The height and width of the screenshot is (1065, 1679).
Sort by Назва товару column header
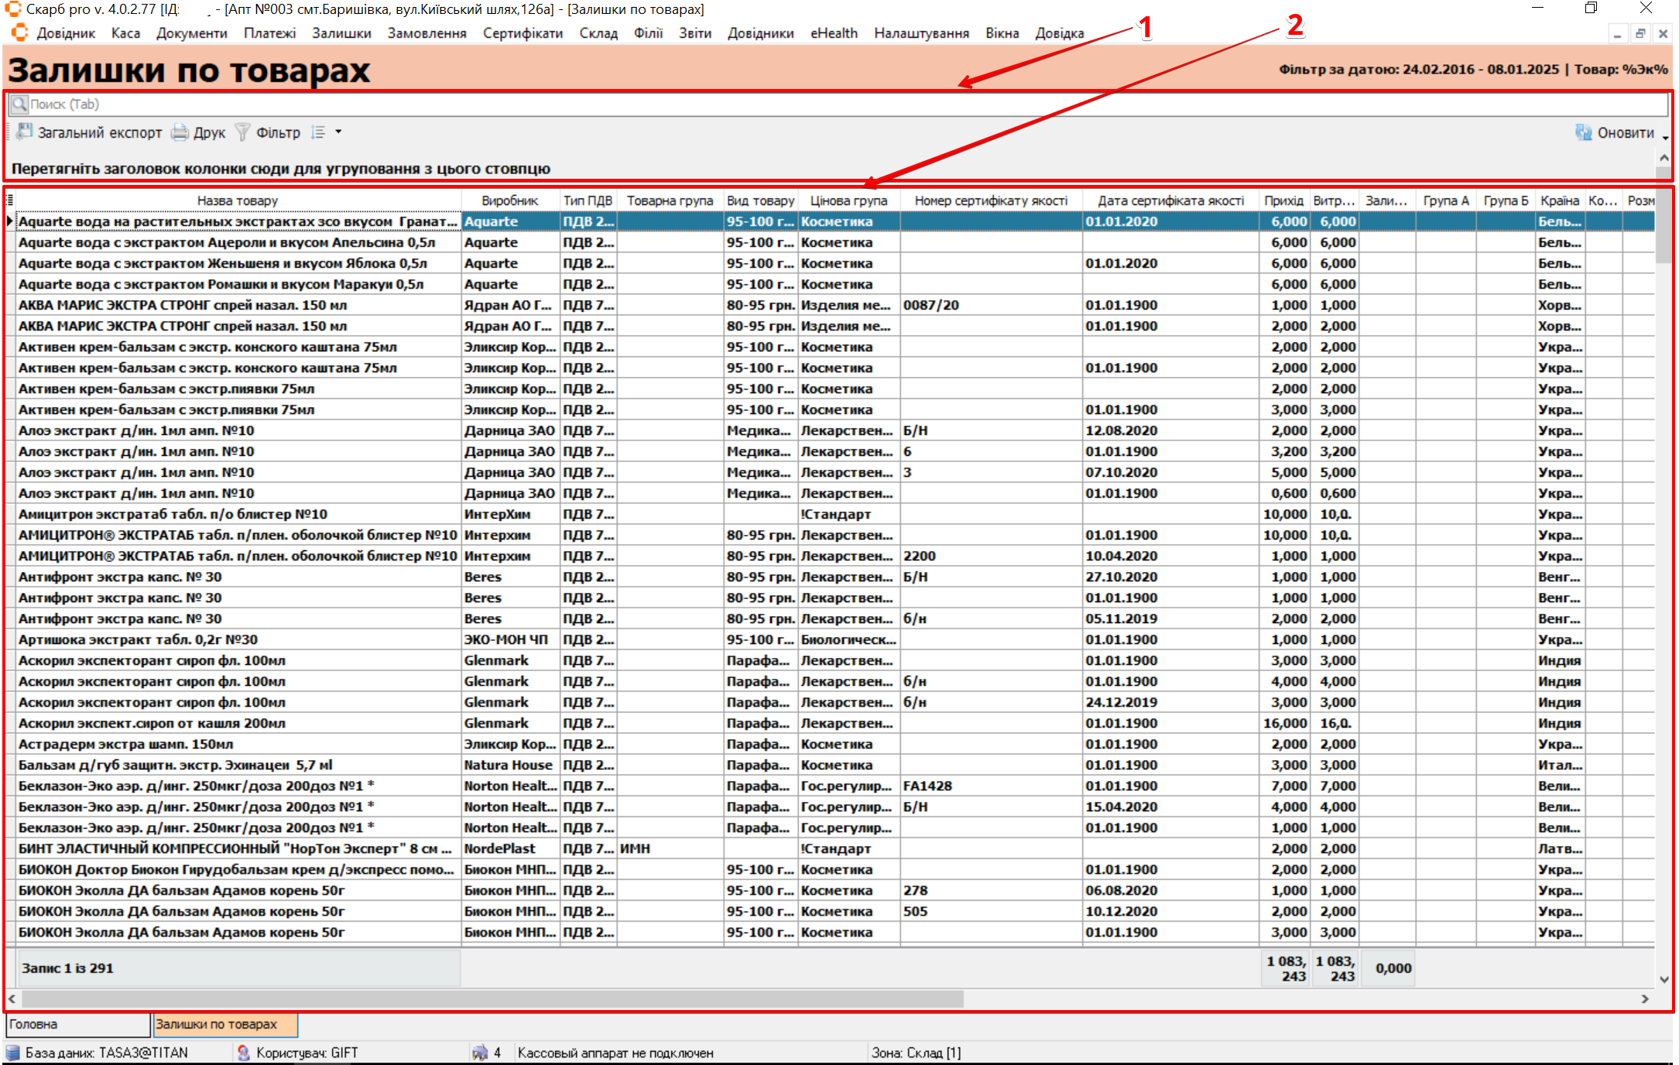(x=237, y=200)
